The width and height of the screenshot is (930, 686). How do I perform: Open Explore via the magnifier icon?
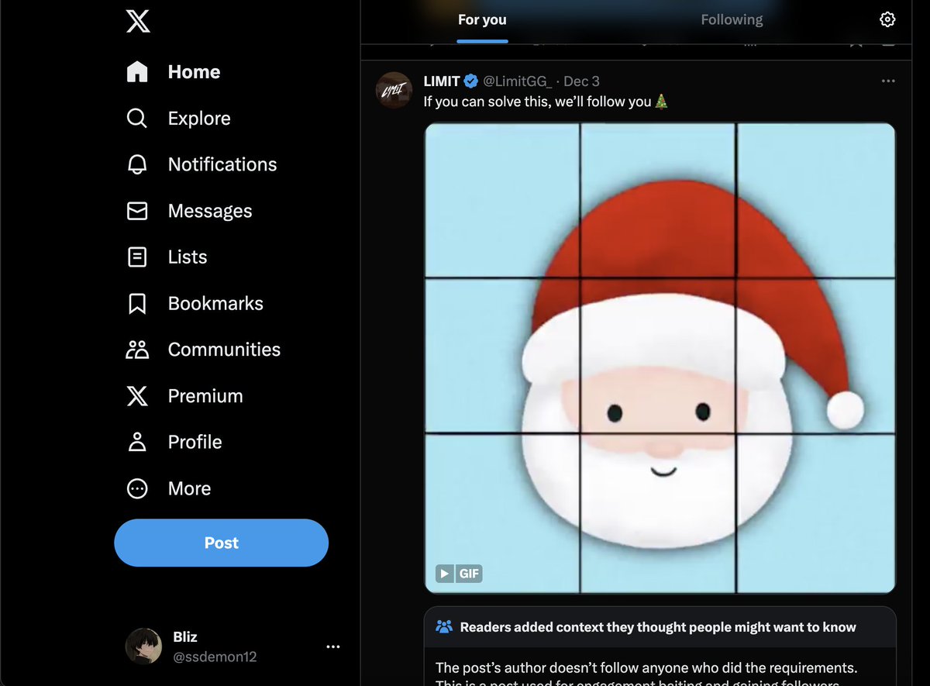click(x=137, y=118)
